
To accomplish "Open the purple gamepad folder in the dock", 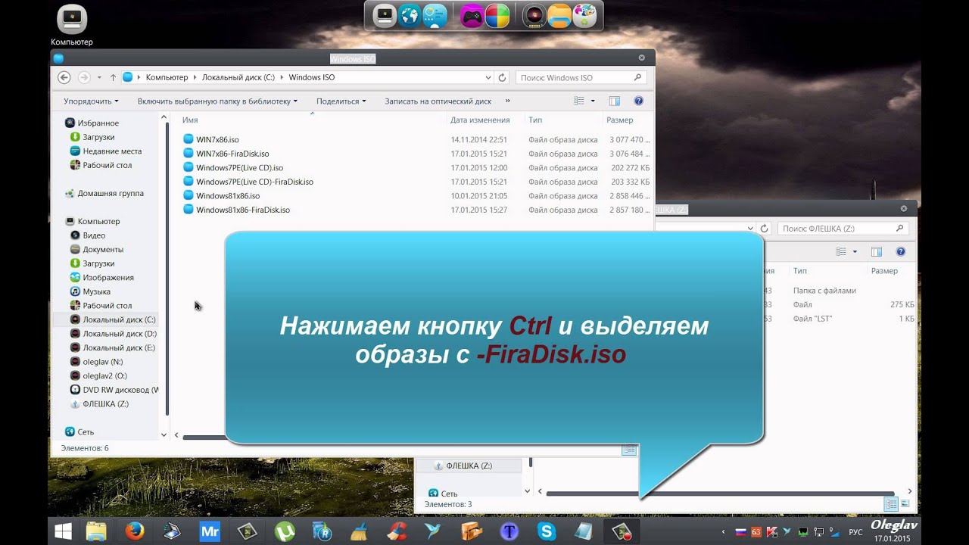I will click(x=472, y=15).
